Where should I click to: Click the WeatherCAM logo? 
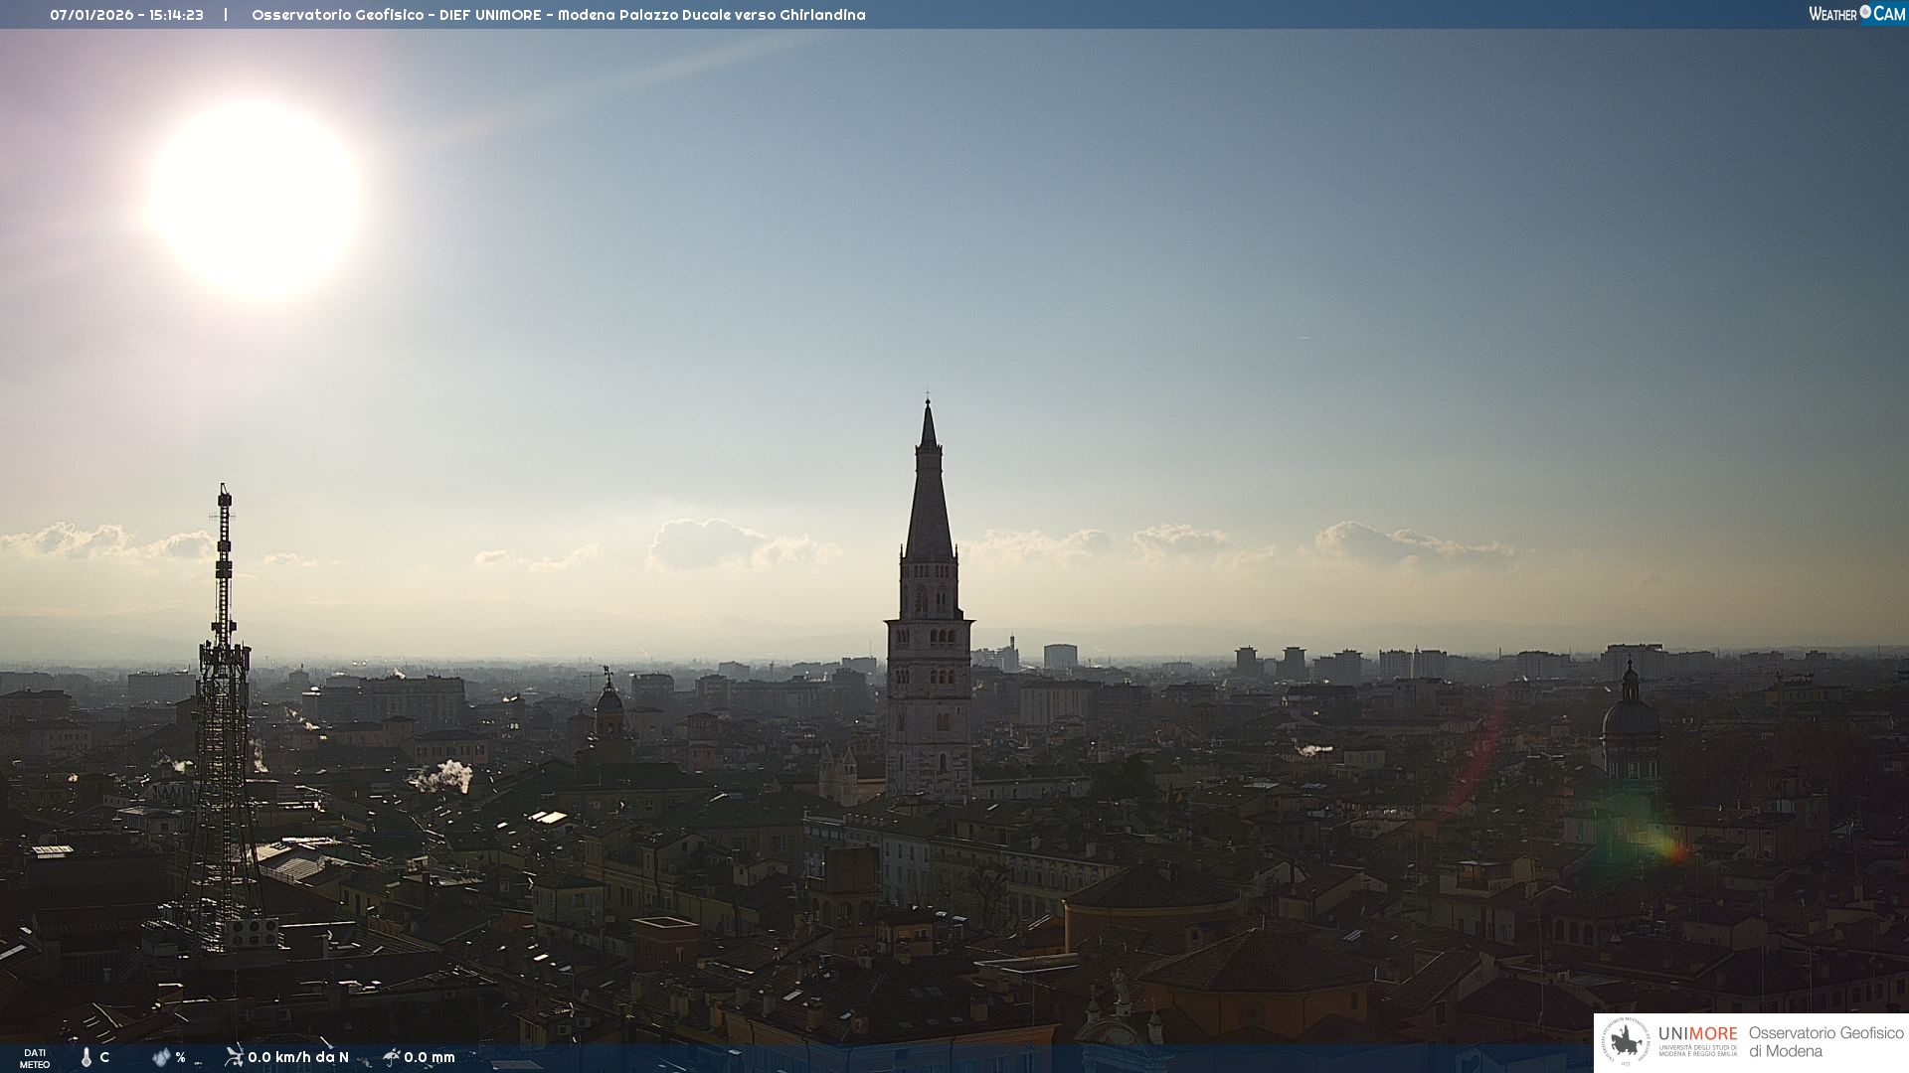pyautogui.click(x=1856, y=14)
